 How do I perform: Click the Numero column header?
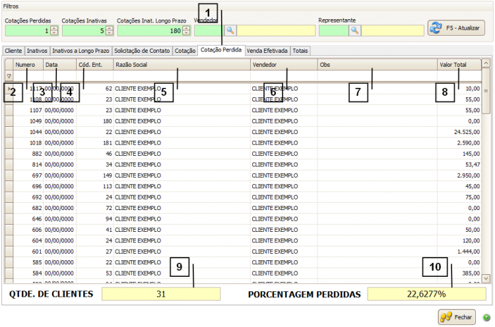tap(28, 65)
